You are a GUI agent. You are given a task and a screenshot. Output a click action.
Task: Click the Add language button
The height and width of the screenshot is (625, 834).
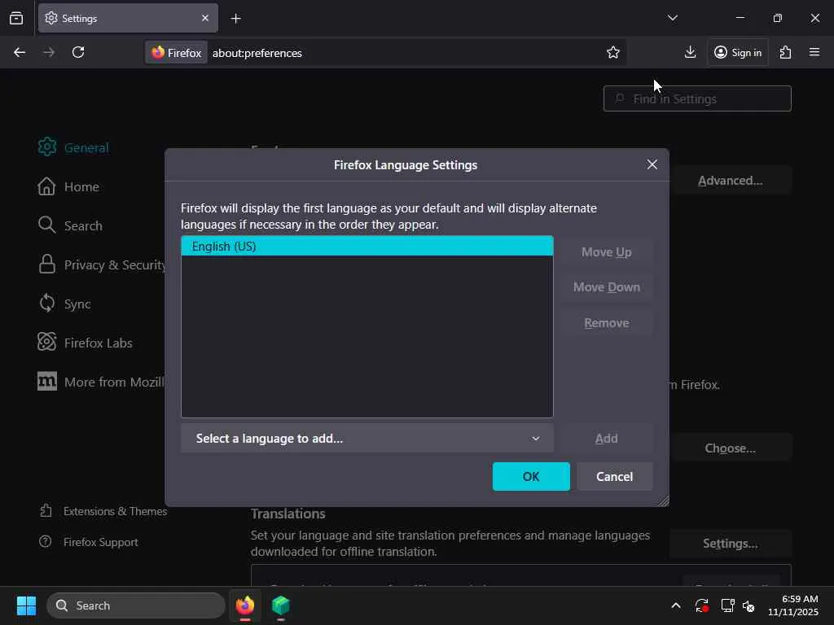606,439
